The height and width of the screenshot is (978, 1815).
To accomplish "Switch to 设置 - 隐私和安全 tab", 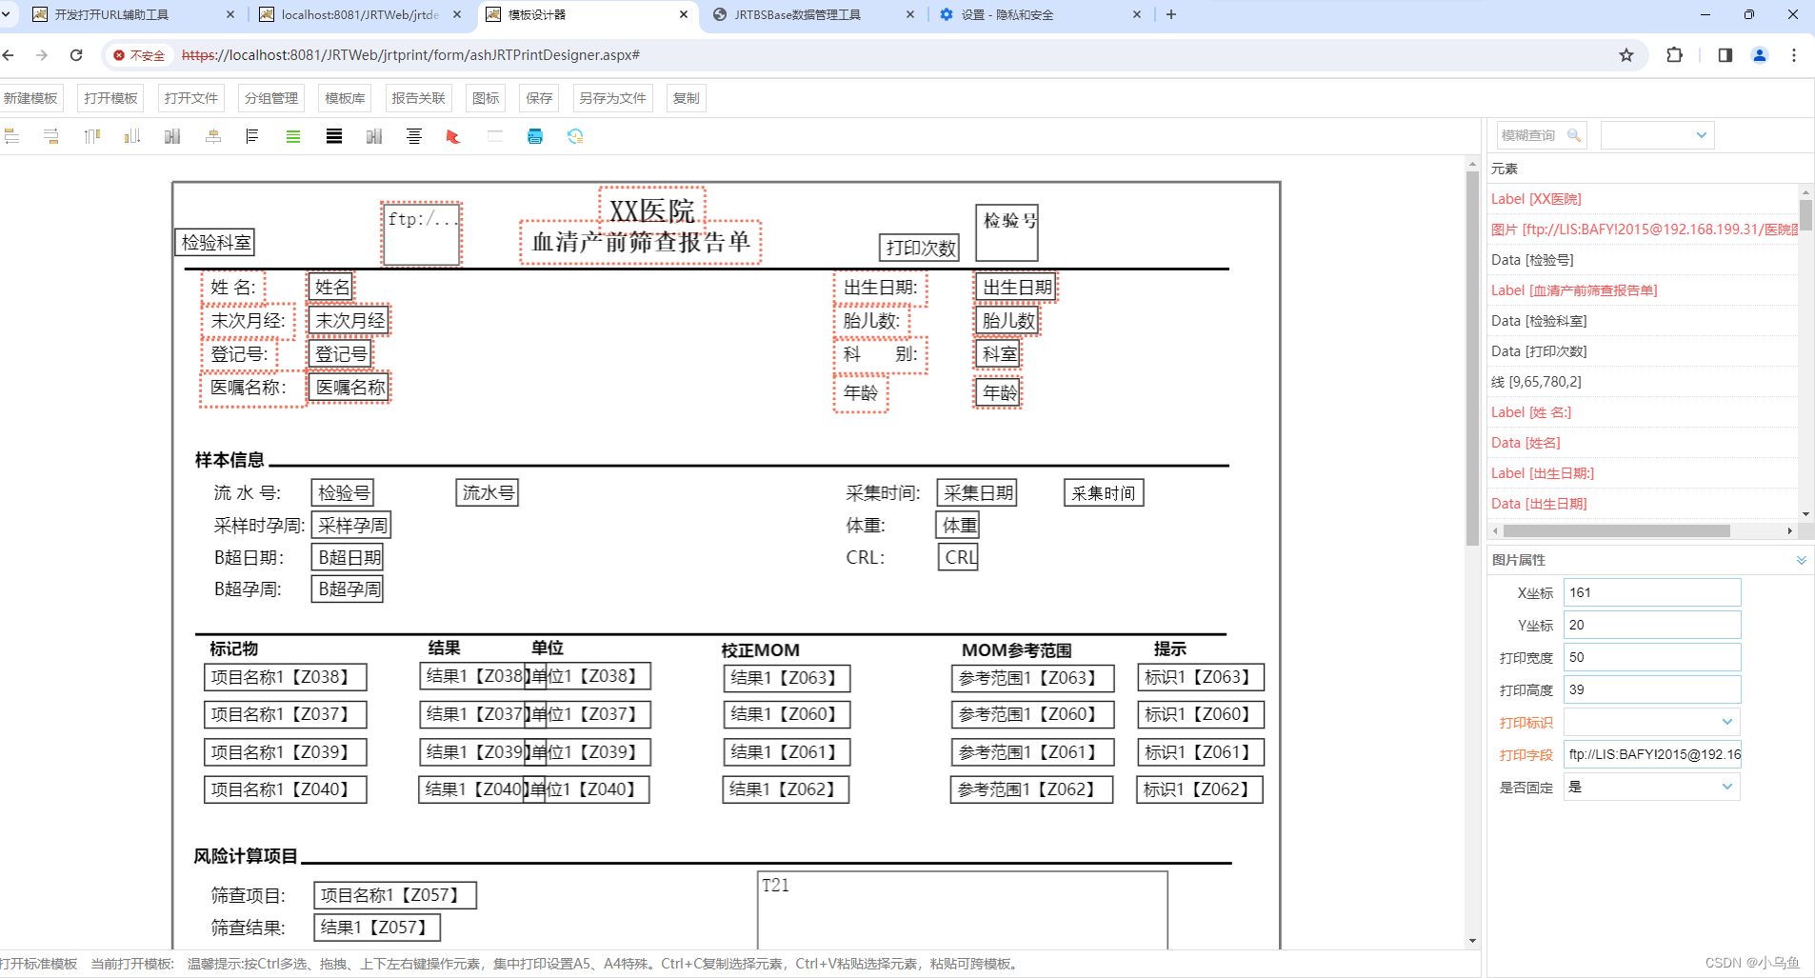I will [x=1040, y=14].
